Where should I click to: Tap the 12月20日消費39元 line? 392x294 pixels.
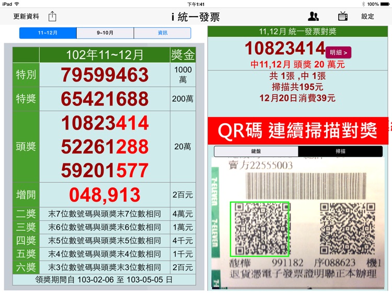297,98
